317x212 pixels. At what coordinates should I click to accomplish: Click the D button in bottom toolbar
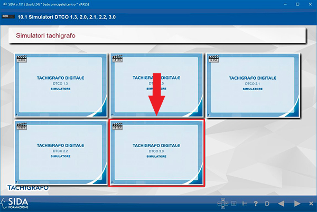[267, 203]
